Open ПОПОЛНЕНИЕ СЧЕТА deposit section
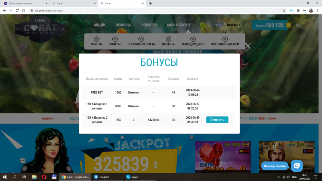The image size is (322, 181). click(x=141, y=41)
